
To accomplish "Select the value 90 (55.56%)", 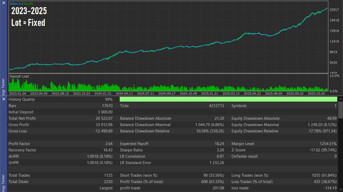I will coord(214,175).
